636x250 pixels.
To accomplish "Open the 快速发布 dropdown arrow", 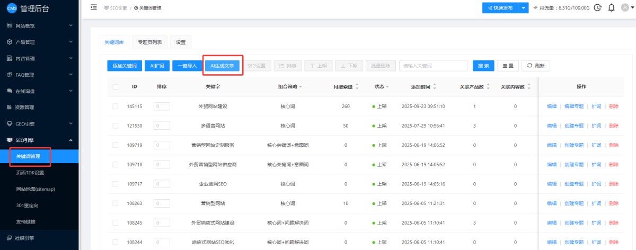I will click(x=524, y=8).
